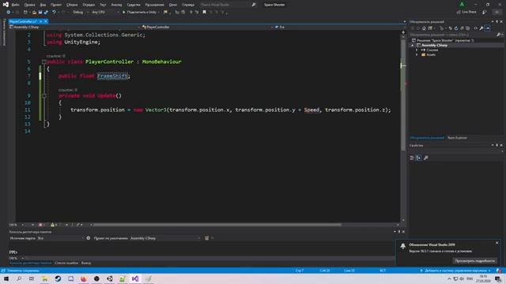Close the PlayerController.cs tab

[46, 21]
